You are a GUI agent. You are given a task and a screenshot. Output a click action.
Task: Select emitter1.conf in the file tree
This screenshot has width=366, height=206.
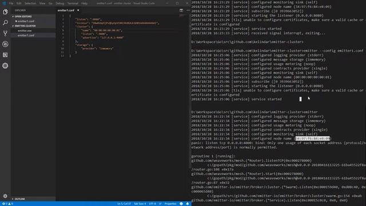[26, 35]
